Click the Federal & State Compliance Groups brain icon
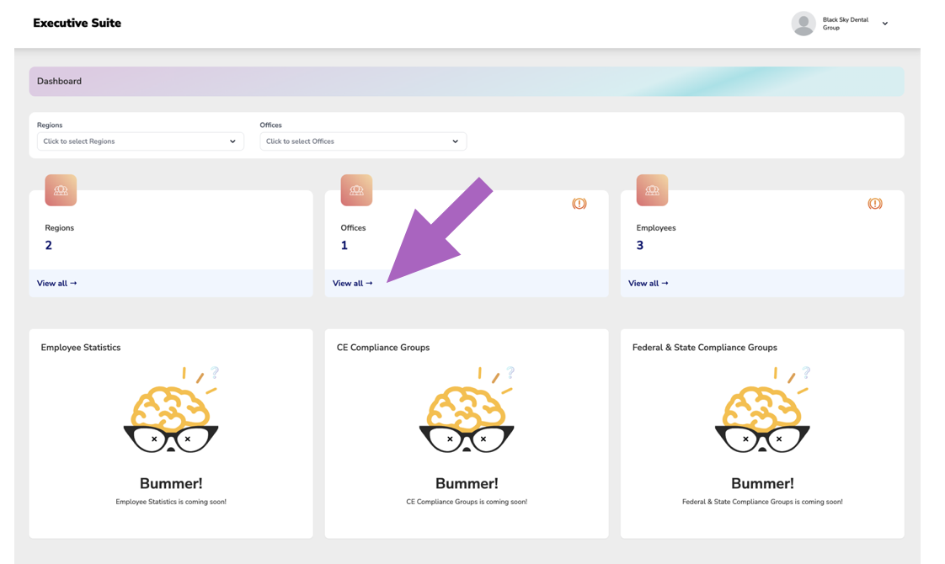Screen dimensions: 945x564 coord(761,408)
